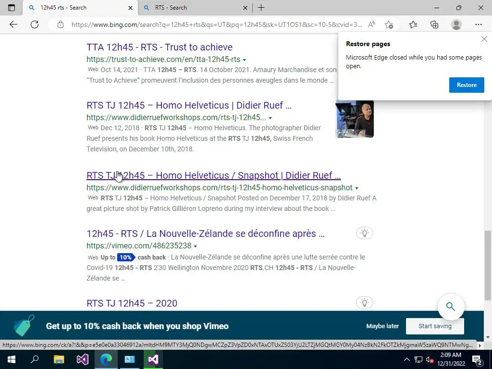Add this page to favorites
The image size is (492, 369).
389,25
